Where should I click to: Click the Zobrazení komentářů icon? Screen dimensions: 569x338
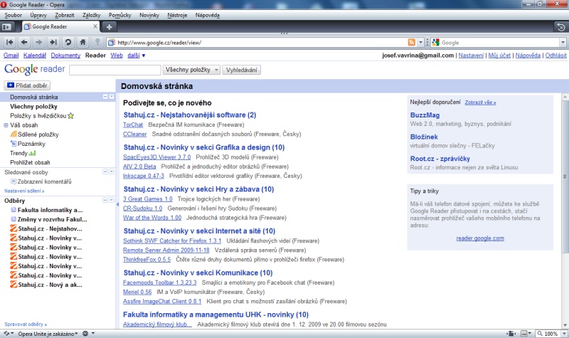tap(14, 181)
